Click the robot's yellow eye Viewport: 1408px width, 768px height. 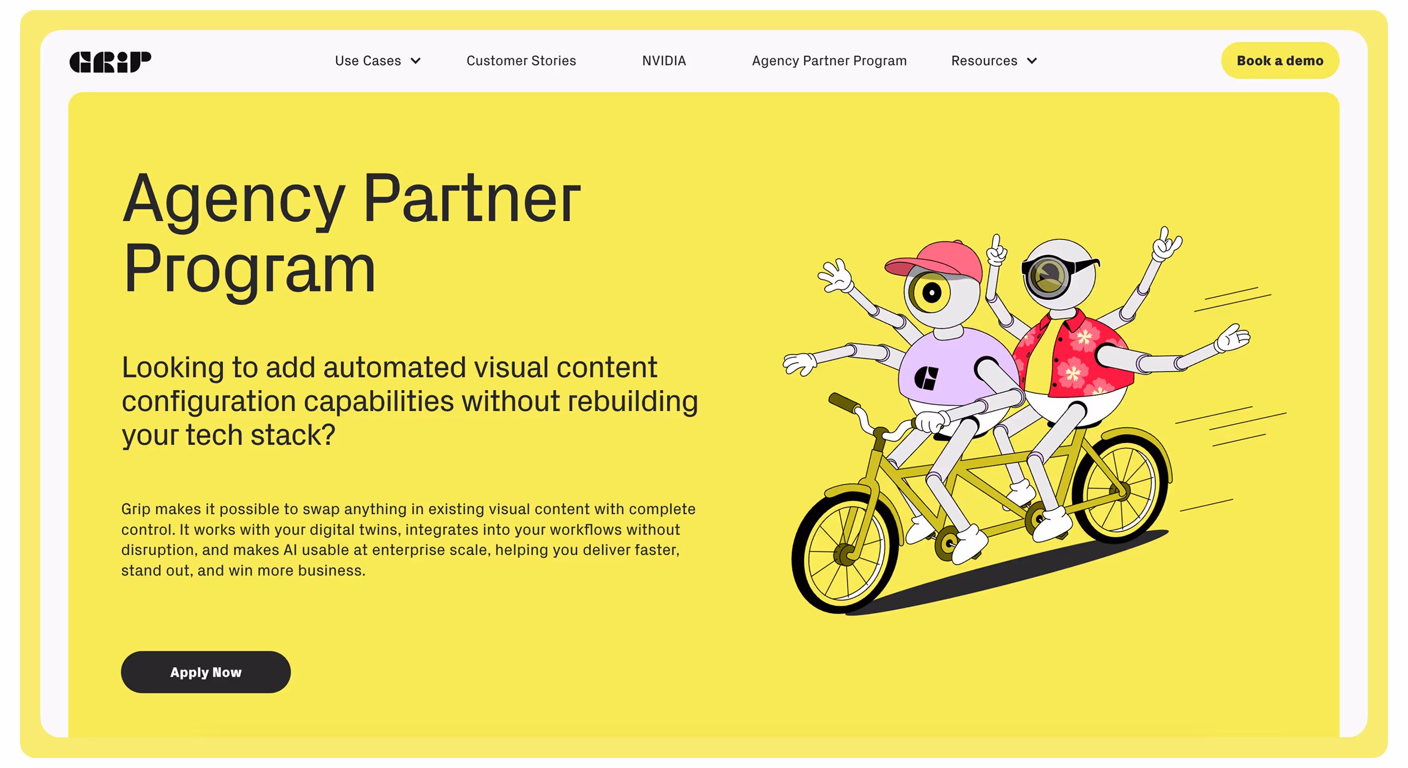(x=931, y=294)
